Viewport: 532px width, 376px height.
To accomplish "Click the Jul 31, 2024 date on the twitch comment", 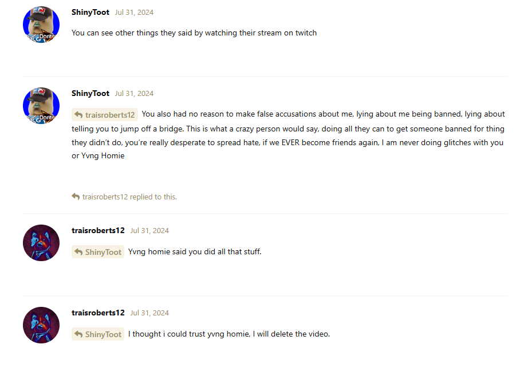I will [x=134, y=13].
